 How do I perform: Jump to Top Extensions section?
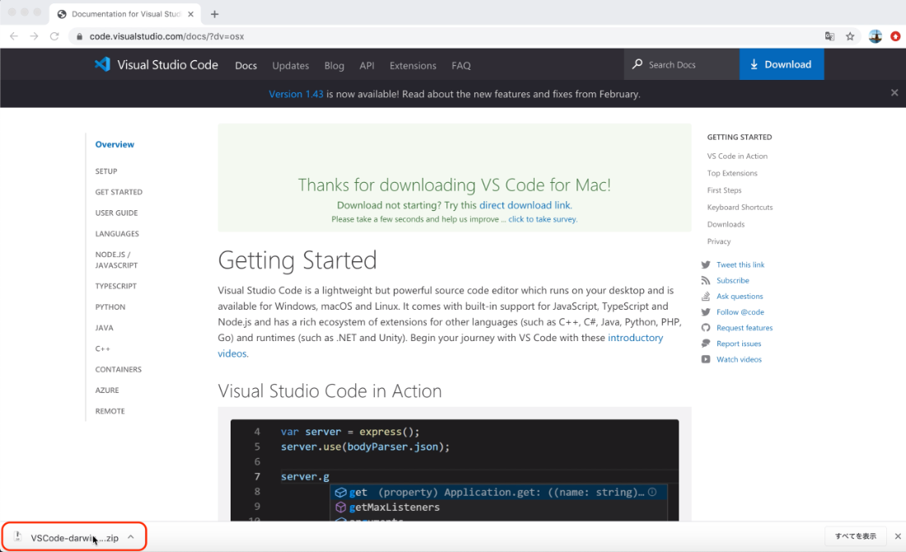(x=732, y=173)
